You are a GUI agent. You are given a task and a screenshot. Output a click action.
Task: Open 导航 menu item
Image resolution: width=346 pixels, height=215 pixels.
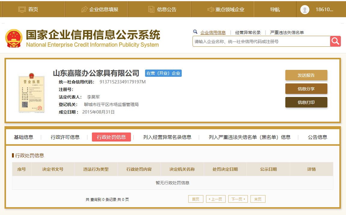point(275,9)
